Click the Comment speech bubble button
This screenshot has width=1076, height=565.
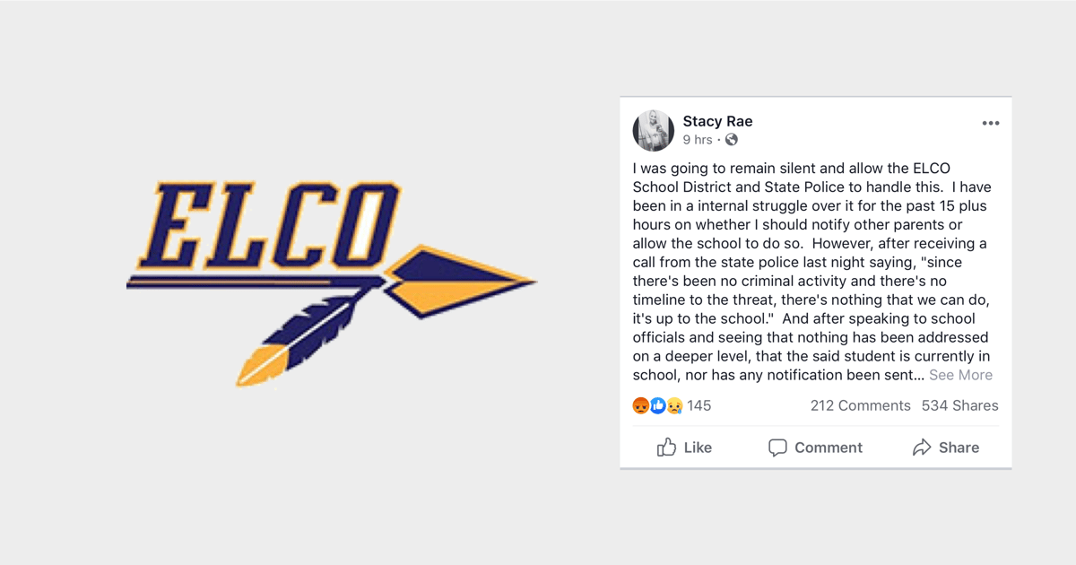point(815,448)
